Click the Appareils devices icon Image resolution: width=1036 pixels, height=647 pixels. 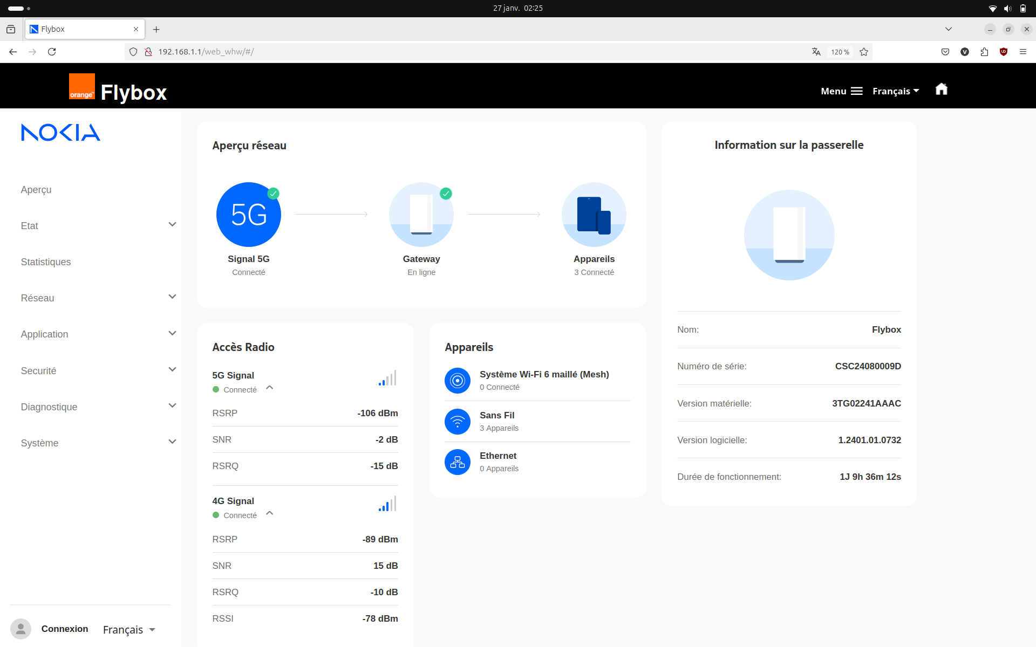[x=594, y=215]
